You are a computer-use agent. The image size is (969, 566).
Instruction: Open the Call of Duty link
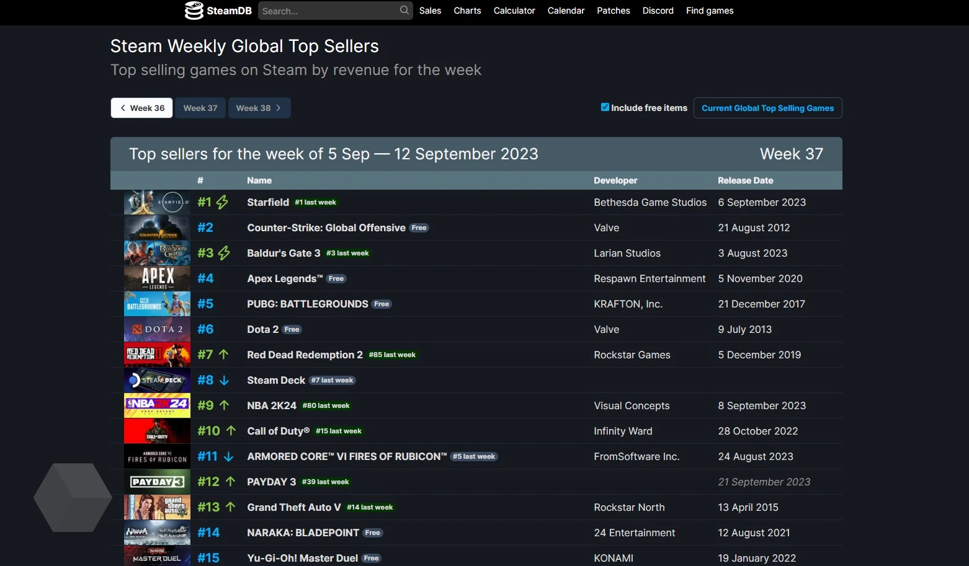[279, 431]
